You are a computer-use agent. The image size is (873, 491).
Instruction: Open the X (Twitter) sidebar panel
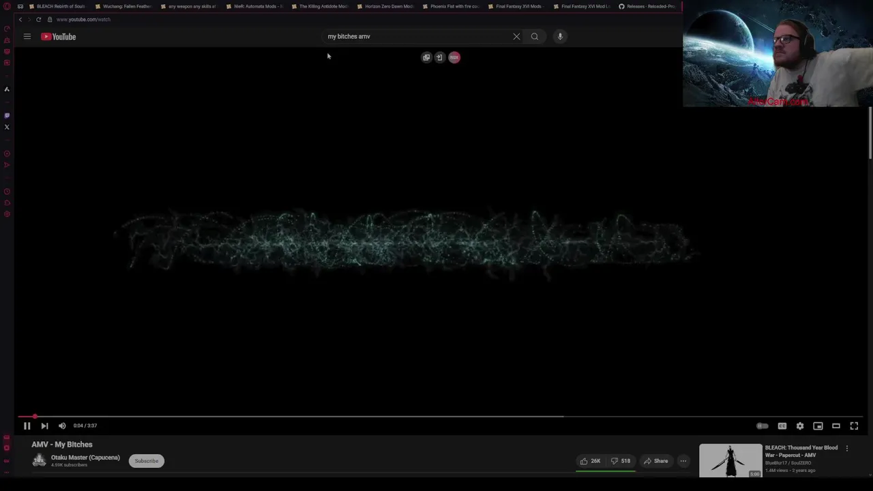pos(7,127)
